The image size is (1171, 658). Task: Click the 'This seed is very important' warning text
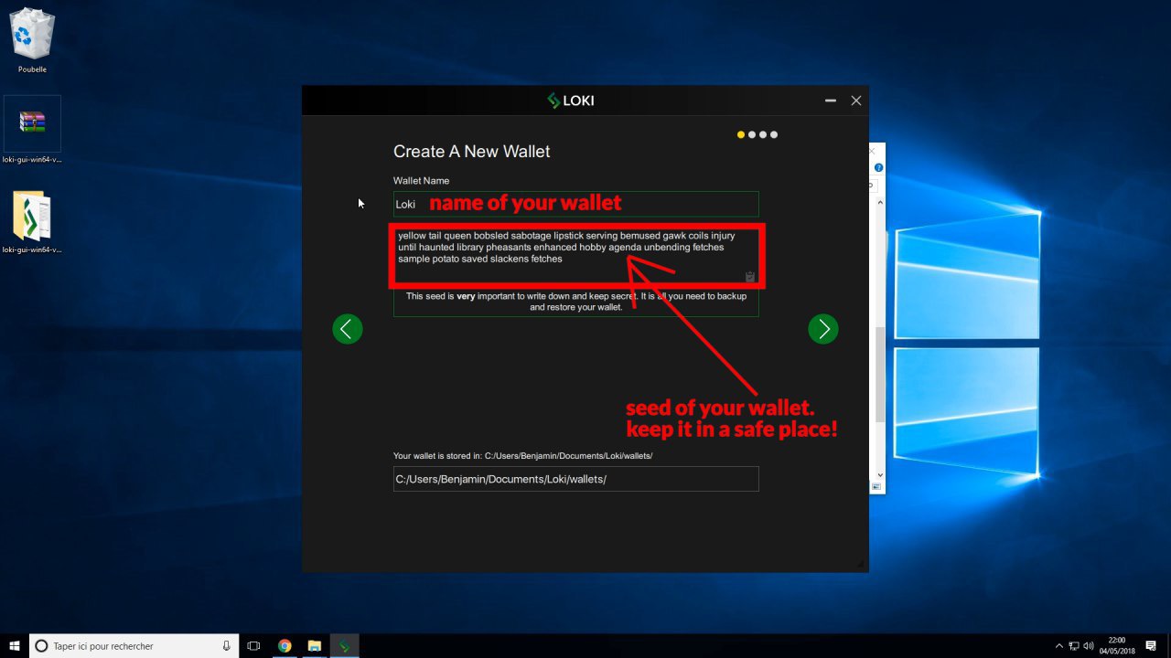(x=576, y=302)
